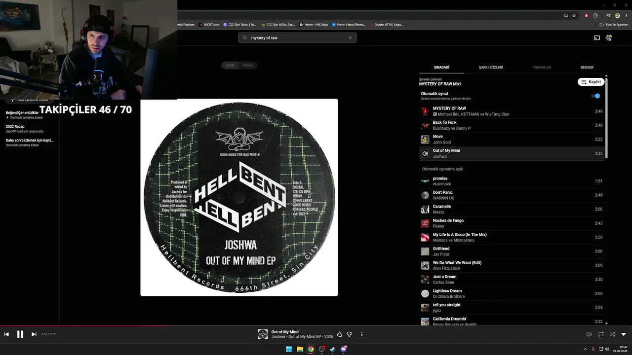The height and width of the screenshot is (355, 632).
Task: Skip to the next track
Action: point(34,334)
